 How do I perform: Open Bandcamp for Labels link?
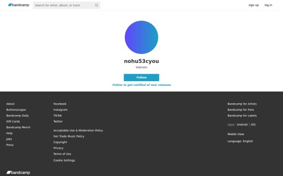pyautogui.click(x=242, y=115)
